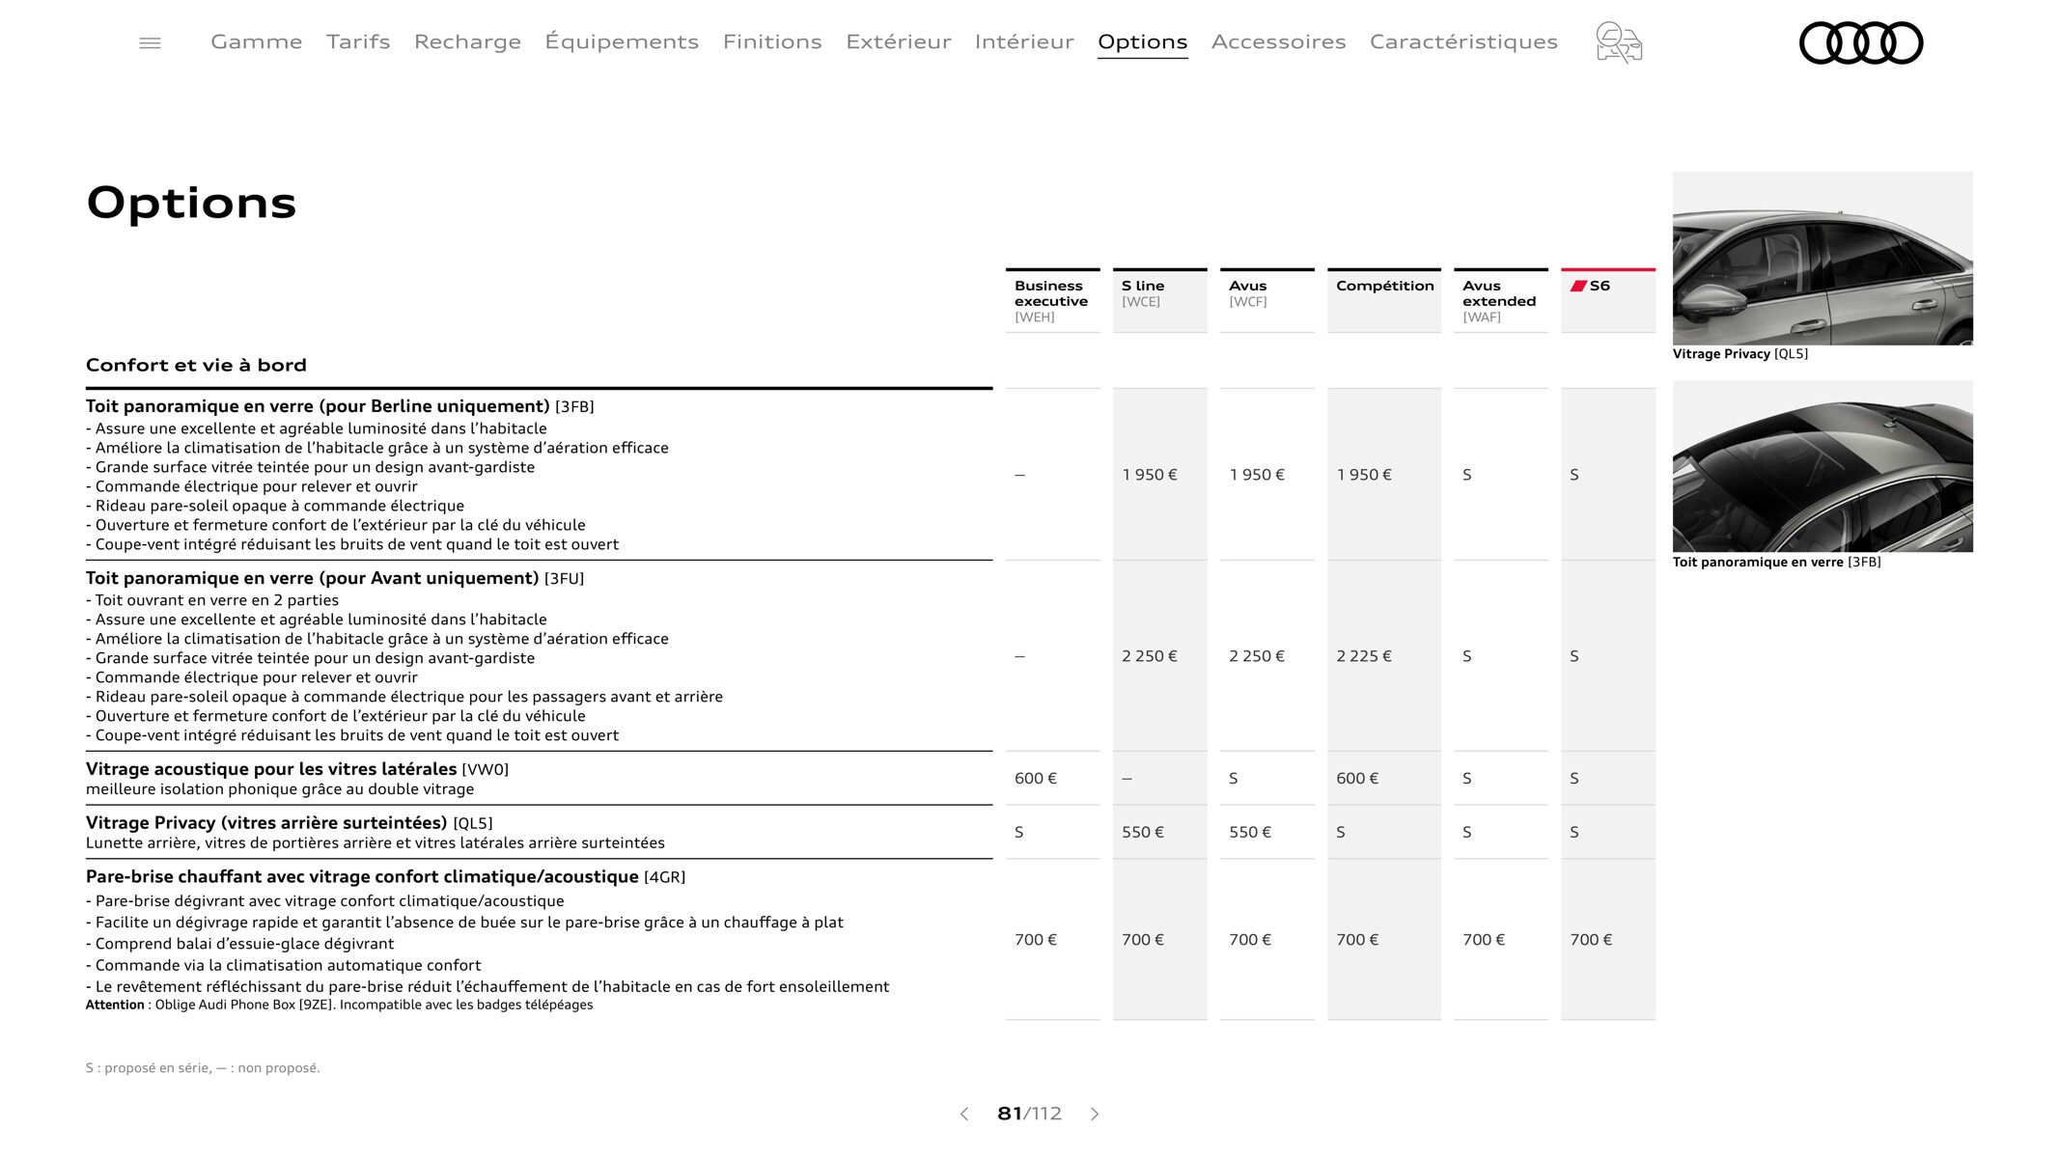Select the Business executive column header
2059x1158 pixels.
pos(1052,300)
